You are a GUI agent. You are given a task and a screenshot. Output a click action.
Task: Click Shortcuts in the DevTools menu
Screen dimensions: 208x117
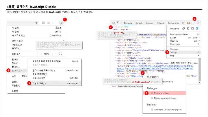pyautogui.click(x=184, y=49)
